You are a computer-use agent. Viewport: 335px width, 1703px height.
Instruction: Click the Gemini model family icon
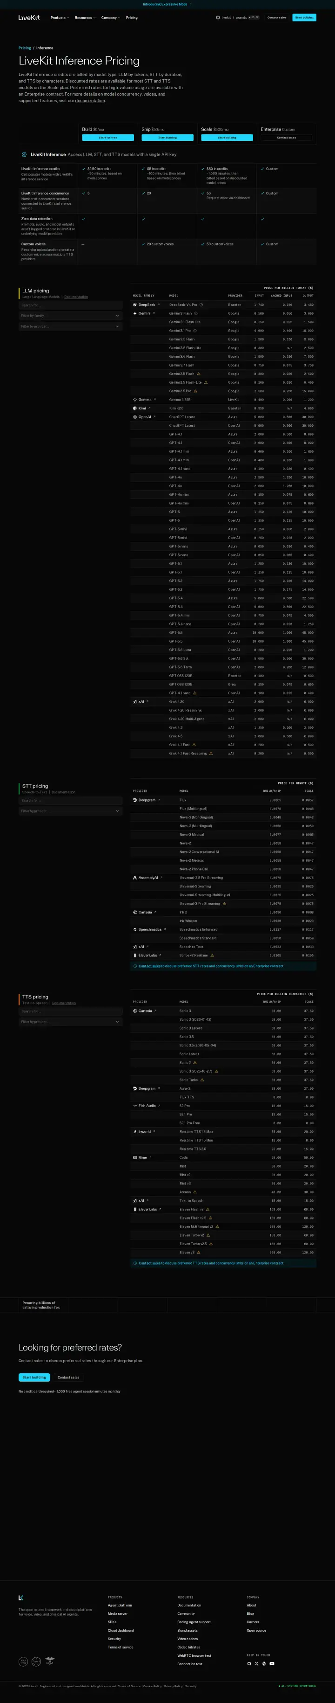point(134,313)
